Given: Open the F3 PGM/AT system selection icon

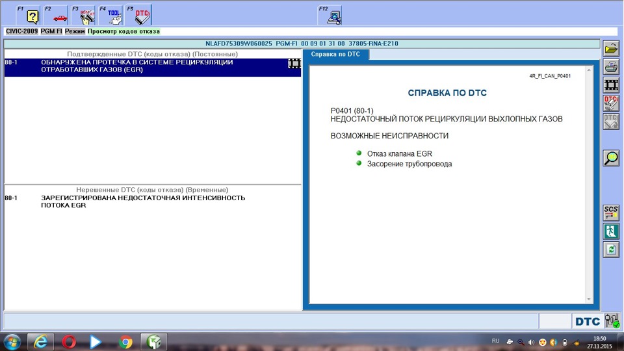Looking at the screenshot, I should (x=83, y=15).
